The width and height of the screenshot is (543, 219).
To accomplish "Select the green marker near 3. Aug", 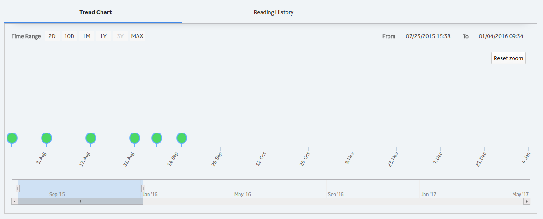I will (x=47, y=138).
